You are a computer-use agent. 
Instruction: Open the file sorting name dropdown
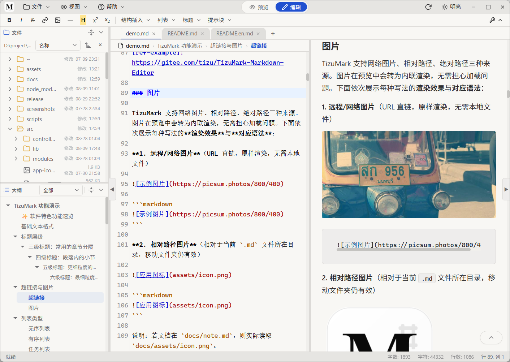coord(58,45)
